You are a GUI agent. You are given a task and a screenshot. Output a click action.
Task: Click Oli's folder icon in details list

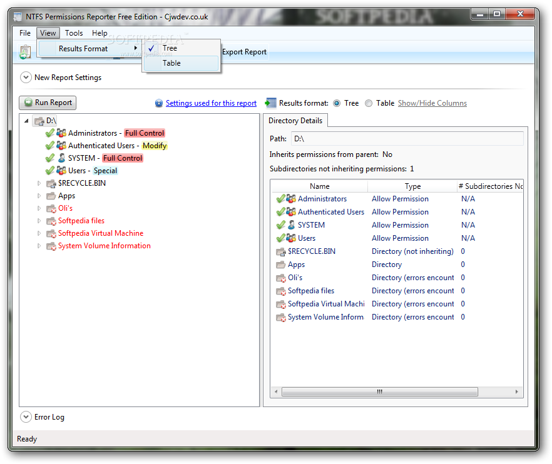[x=281, y=278]
